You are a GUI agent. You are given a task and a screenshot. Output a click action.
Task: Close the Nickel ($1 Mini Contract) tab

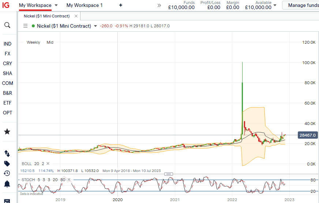76,16
